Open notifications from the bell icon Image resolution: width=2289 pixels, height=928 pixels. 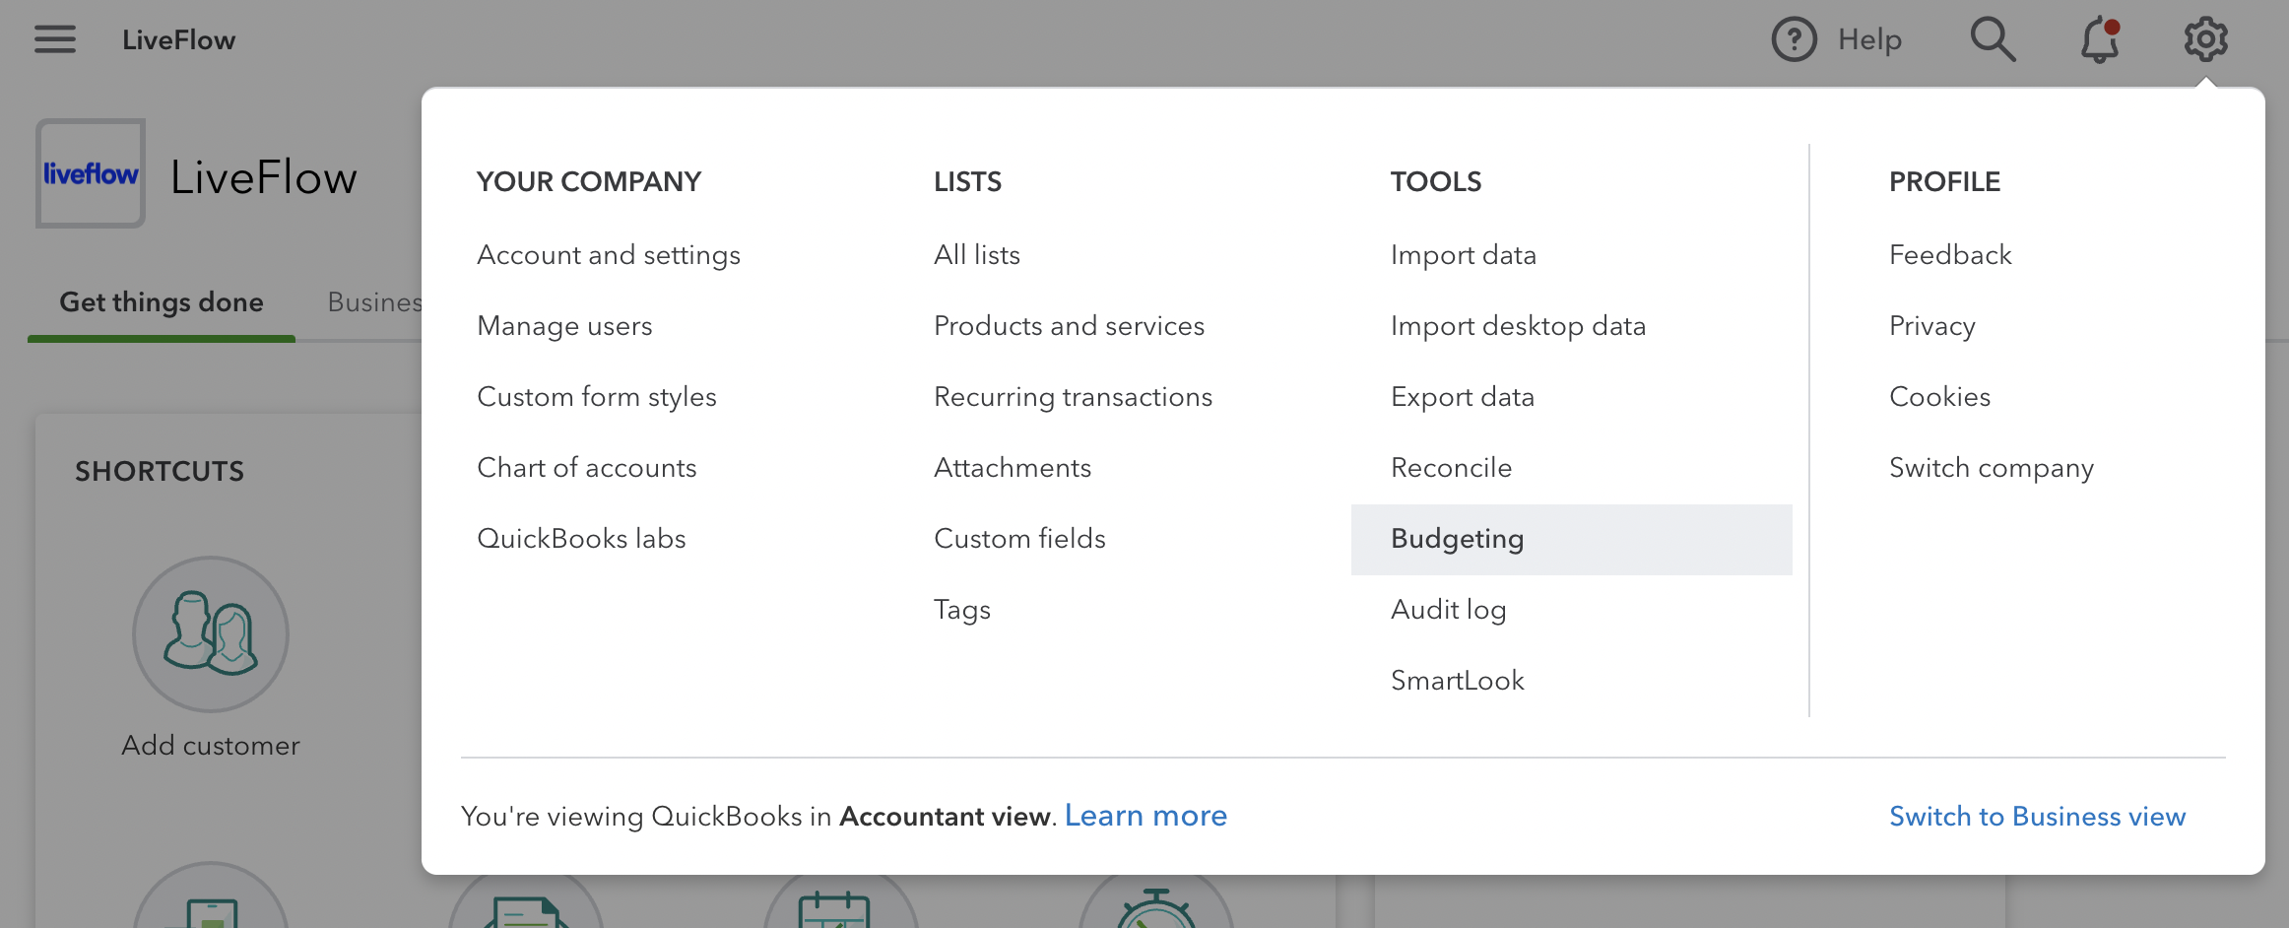[x=2097, y=39]
